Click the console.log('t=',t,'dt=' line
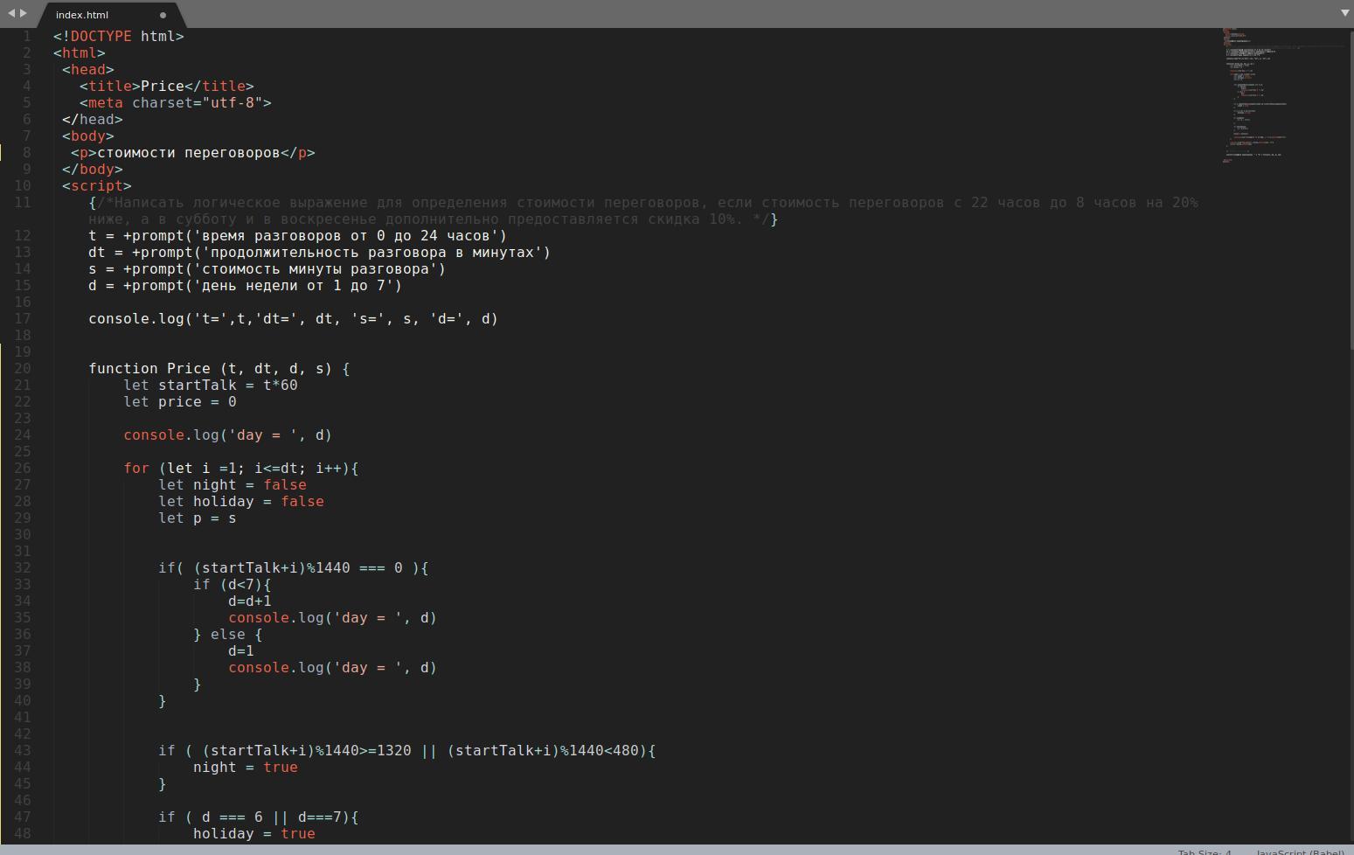Viewport: 1354px width, 855px height. pos(293,318)
